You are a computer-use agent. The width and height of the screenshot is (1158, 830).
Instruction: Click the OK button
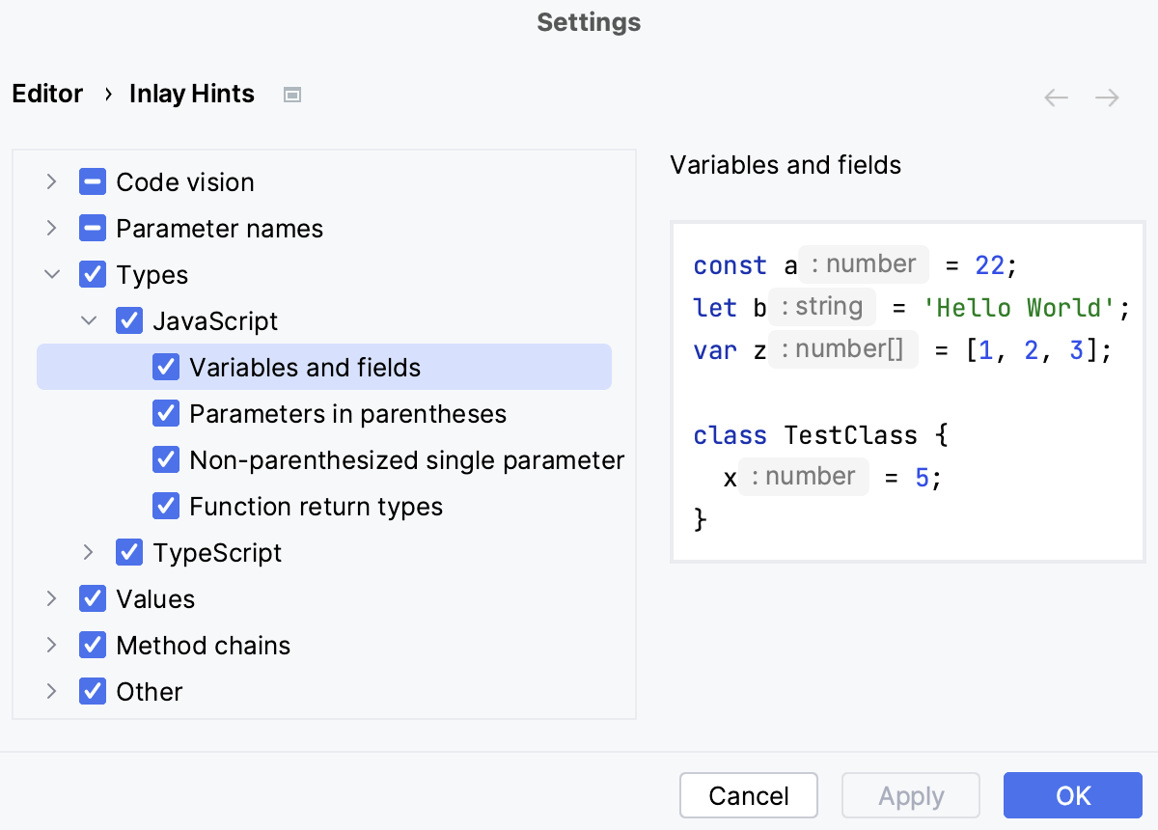tap(1072, 796)
